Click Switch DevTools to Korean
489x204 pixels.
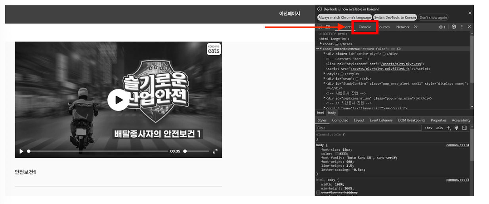point(395,17)
